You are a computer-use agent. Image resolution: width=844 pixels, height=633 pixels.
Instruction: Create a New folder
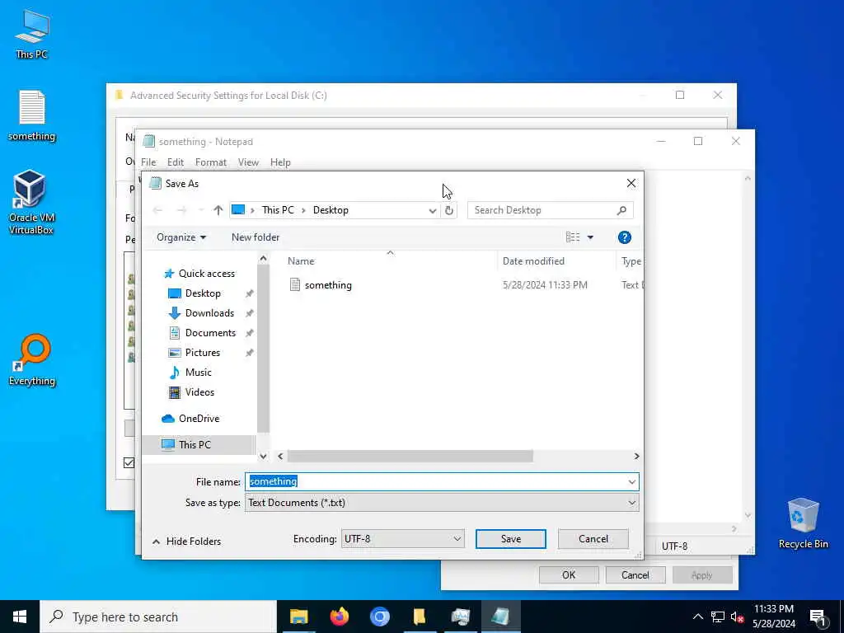click(x=256, y=237)
